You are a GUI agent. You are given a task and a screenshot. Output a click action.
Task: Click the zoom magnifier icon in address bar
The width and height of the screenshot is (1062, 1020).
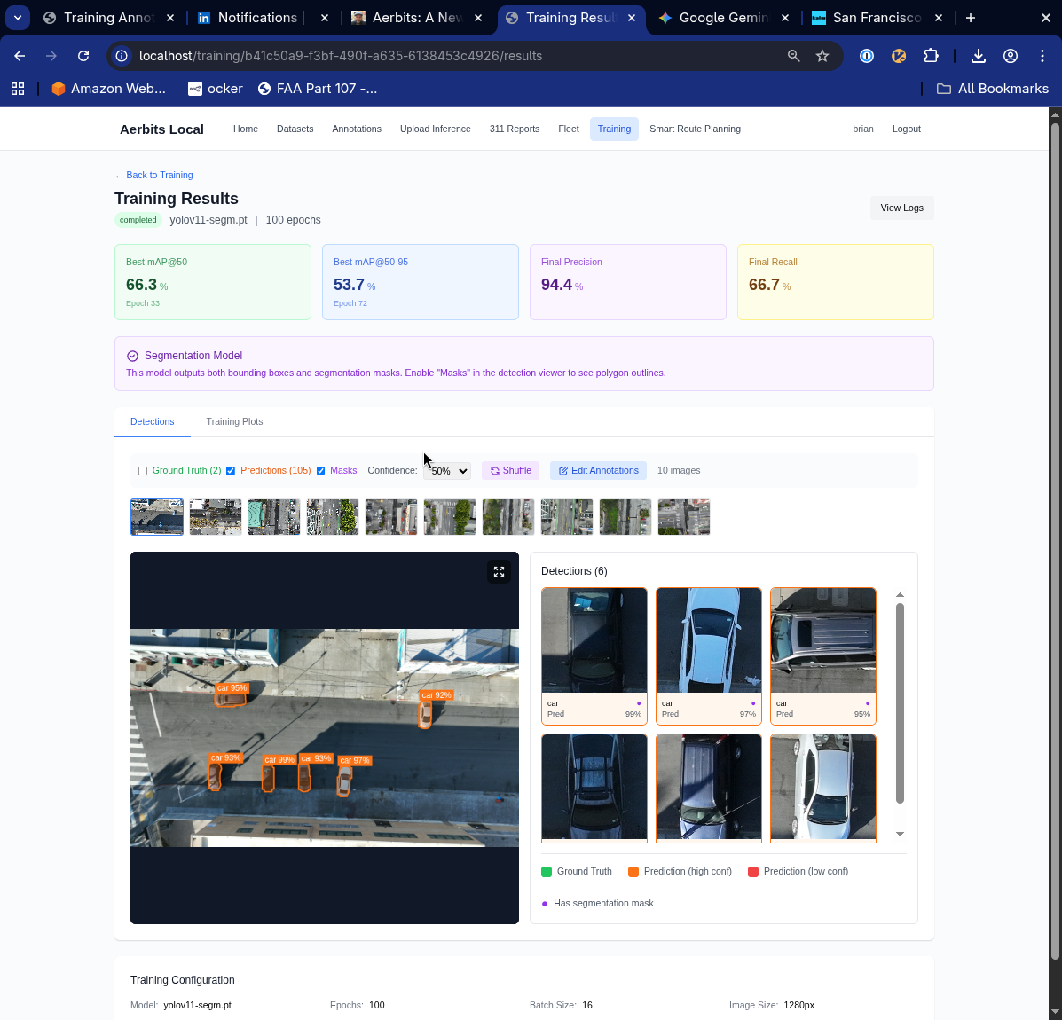pos(794,56)
